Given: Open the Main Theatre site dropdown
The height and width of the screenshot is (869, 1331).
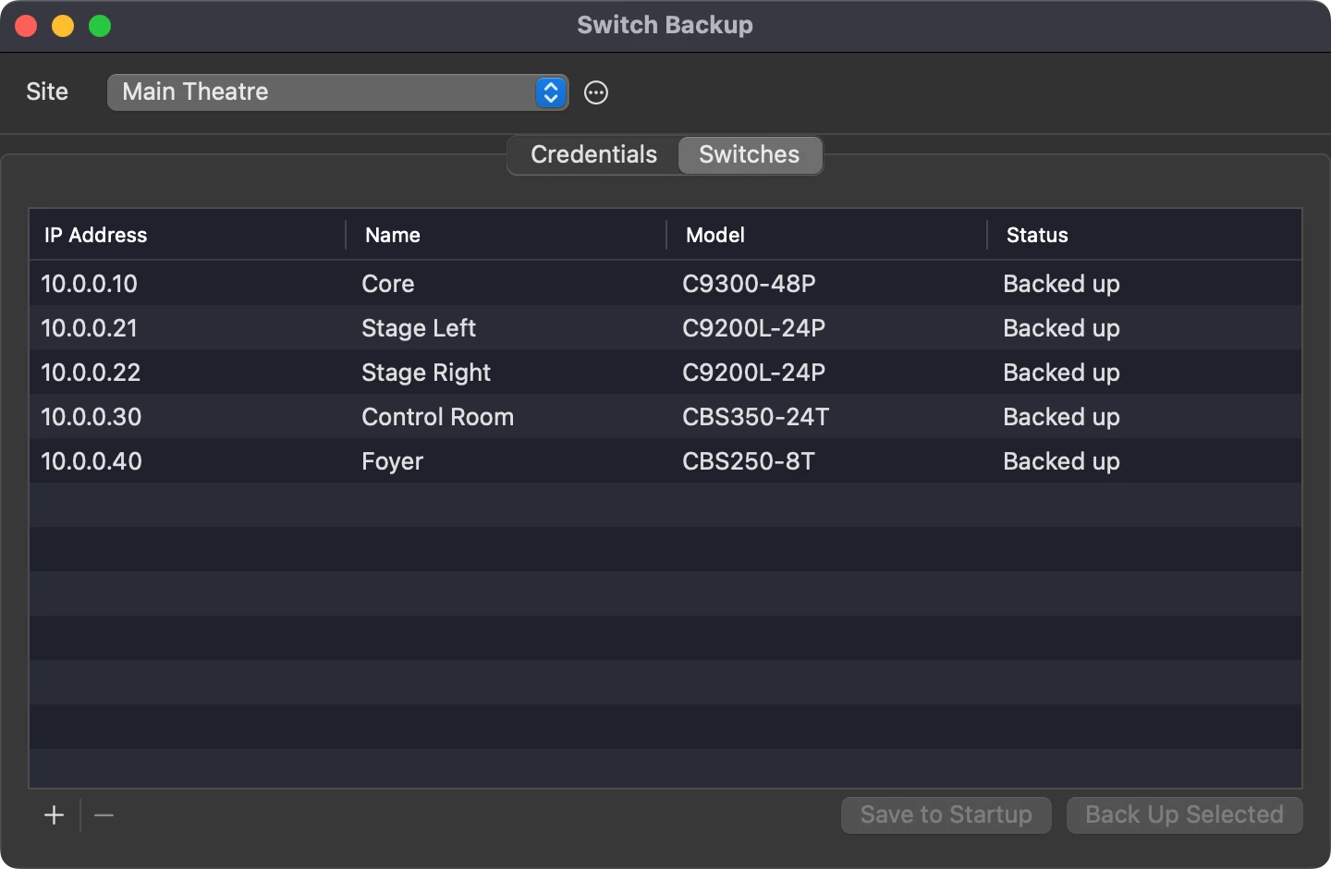Looking at the screenshot, I should (x=337, y=92).
